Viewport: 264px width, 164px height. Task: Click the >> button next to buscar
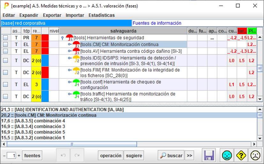[x=190, y=156]
